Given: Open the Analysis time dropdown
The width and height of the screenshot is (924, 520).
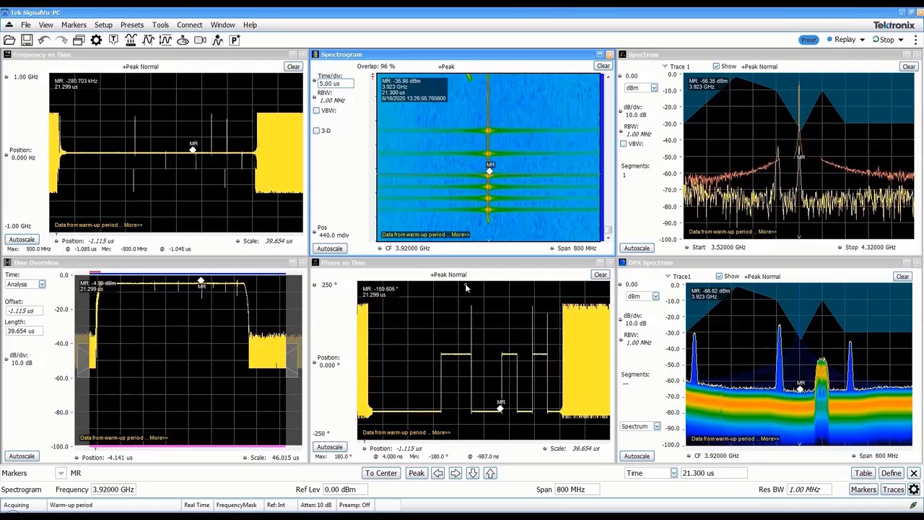Looking at the screenshot, I should point(42,285).
